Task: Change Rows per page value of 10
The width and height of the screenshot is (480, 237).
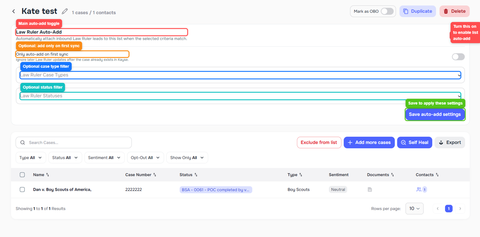Action: click(x=415, y=209)
